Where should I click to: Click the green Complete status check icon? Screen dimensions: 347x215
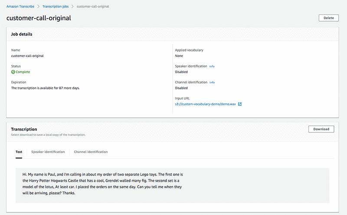tap(13, 72)
